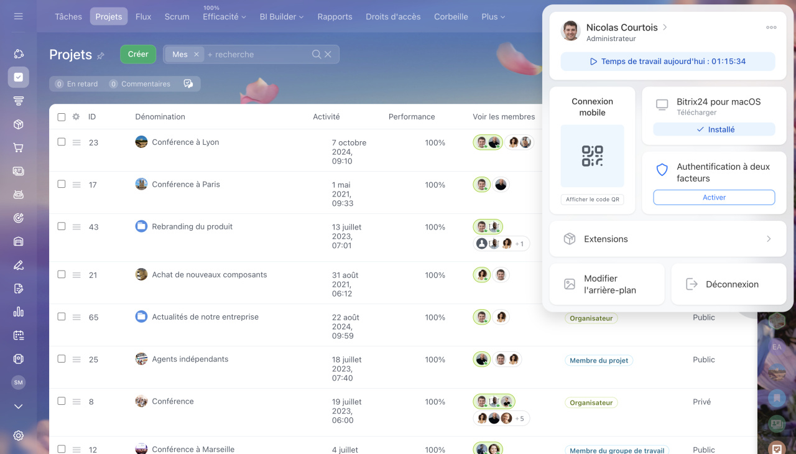Check the box for Agents indépendants
The height and width of the screenshot is (454, 796).
click(62, 359)
